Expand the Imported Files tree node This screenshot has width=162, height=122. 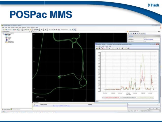point(5,43)
